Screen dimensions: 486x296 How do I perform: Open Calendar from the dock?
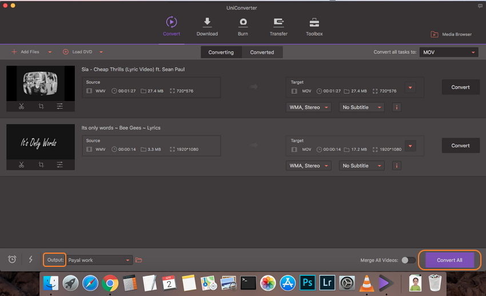point(169,283)
